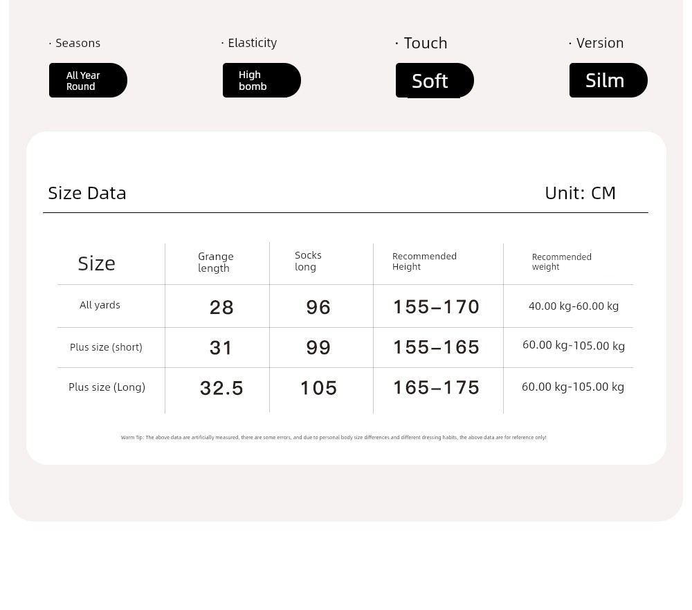This screenshot has width=692, height=610.
Task: Click the Elasticity label
Action: (252, 43)
